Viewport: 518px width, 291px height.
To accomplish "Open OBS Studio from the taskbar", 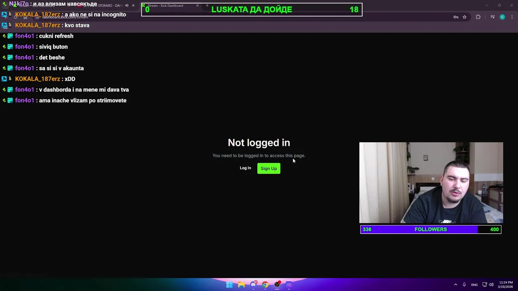I will tap(277, 285).
